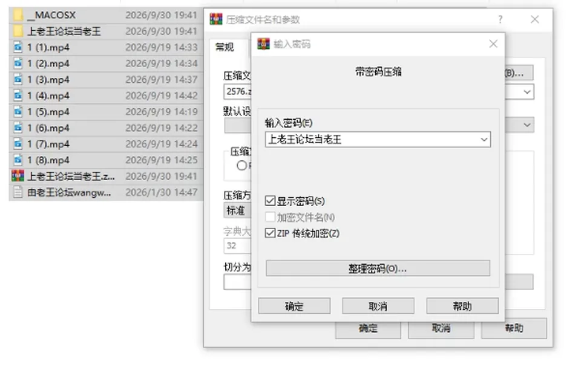
Task: Click the 1 (7).mp4 video file icon
Action: 18,144
